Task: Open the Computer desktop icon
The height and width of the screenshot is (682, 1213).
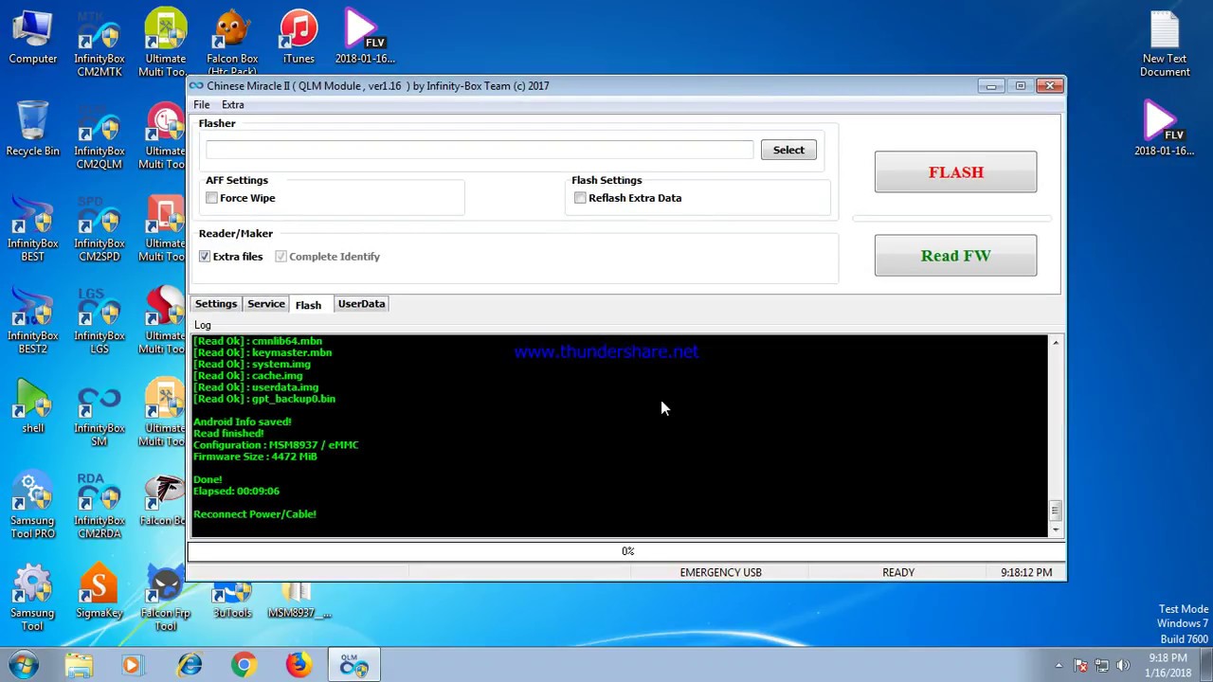Action: (33, 38)
